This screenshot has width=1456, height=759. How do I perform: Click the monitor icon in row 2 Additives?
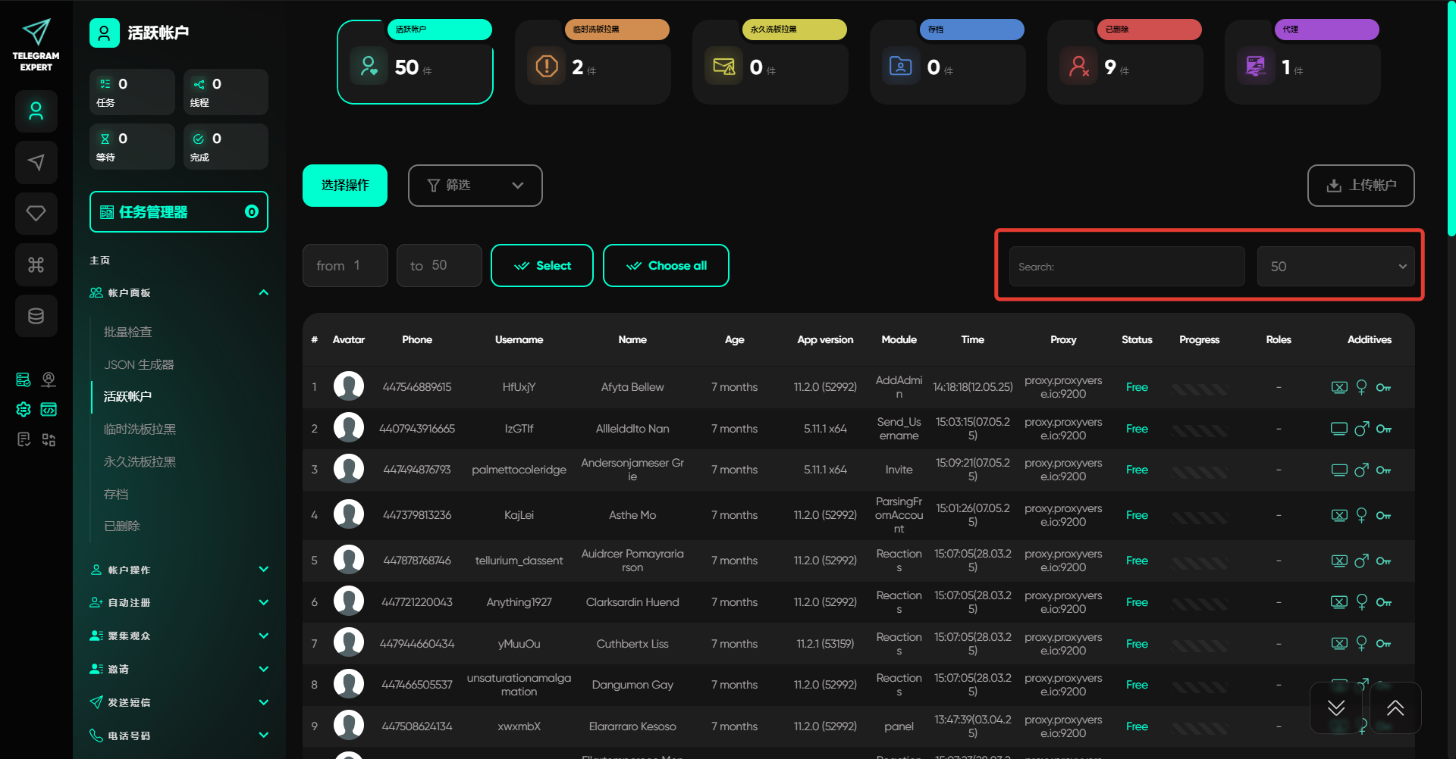click(x=1338, y=429)
